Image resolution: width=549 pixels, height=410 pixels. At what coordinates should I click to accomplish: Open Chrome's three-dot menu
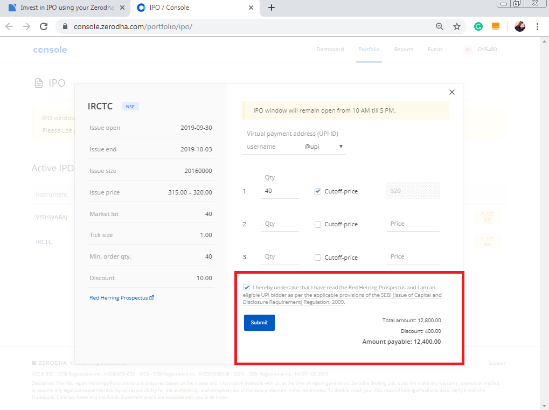(x=537, y=26)
